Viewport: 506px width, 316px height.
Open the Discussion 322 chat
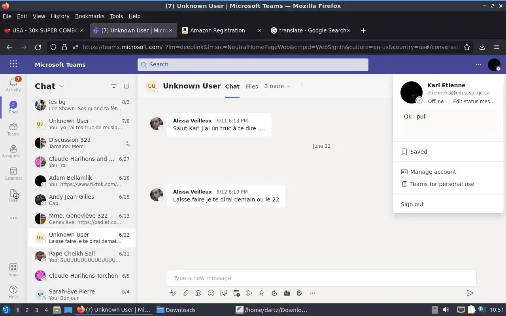(x=82, y=143)
